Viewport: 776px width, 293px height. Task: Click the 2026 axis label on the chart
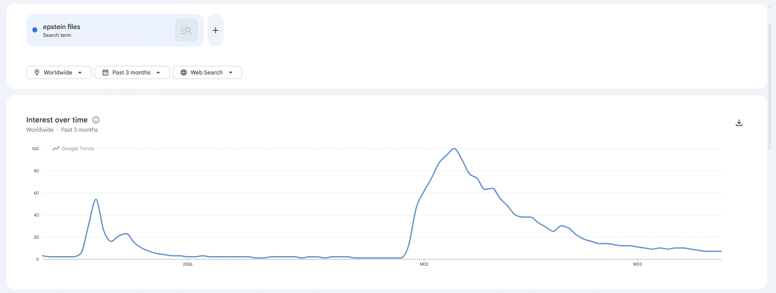pyautogui.click(x=188, y=264)
